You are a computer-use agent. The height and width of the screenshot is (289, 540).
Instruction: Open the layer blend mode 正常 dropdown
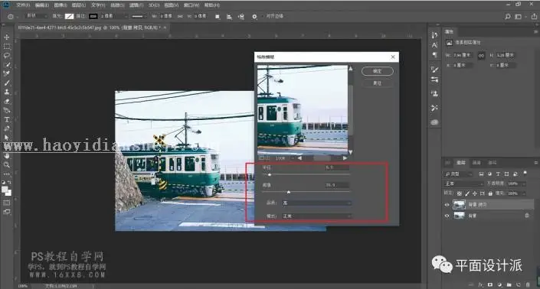point(463,183)
